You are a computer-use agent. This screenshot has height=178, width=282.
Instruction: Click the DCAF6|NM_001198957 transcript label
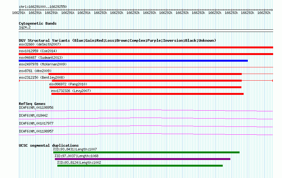click(36, 131)
